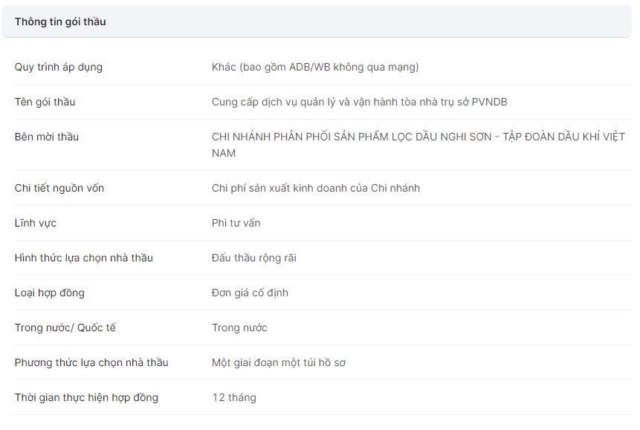This screenshot has width=640, height=430.
Task: Select the "Đấu thầu rộng rãi" value
Action: pyautogui.click(x=253, y=258)
